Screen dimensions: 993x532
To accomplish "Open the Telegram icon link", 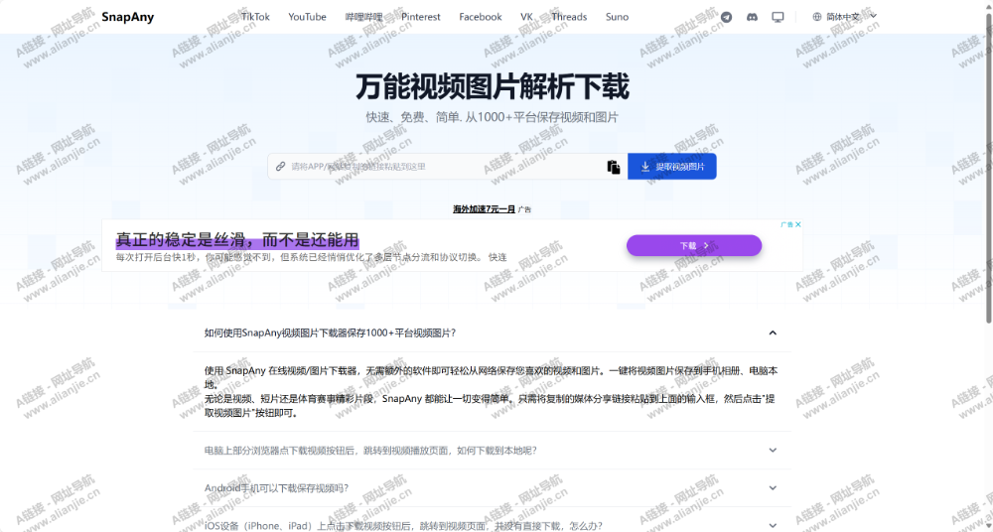I will tap(727, 17).
